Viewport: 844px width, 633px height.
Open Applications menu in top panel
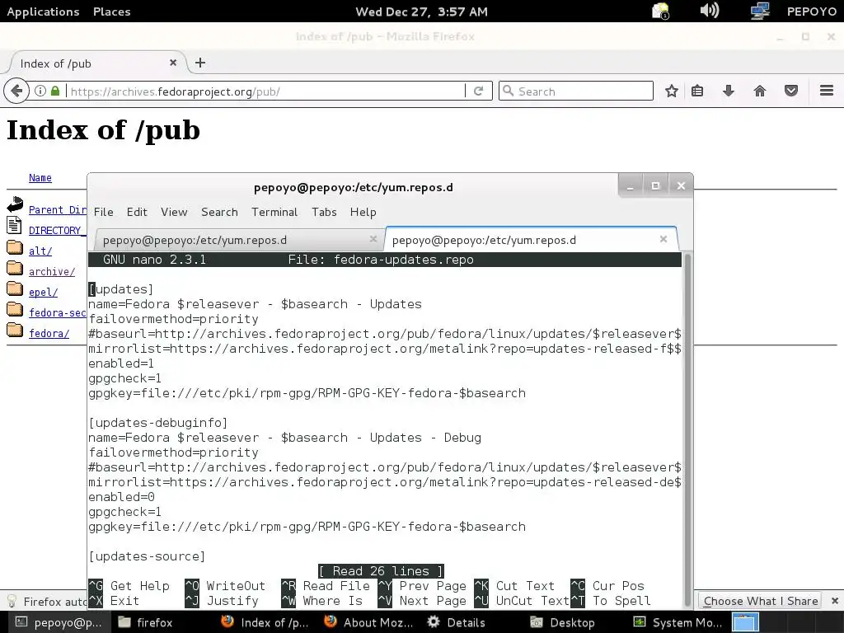click(x=43, y=12)
